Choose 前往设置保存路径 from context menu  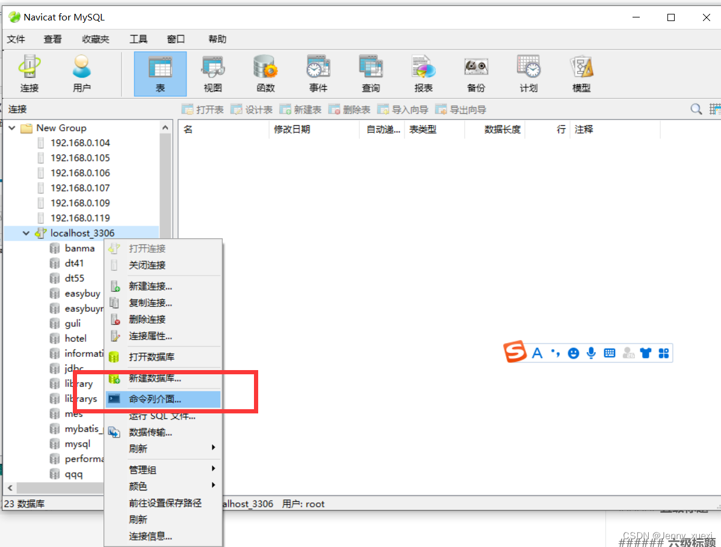(x=163, y=503)
